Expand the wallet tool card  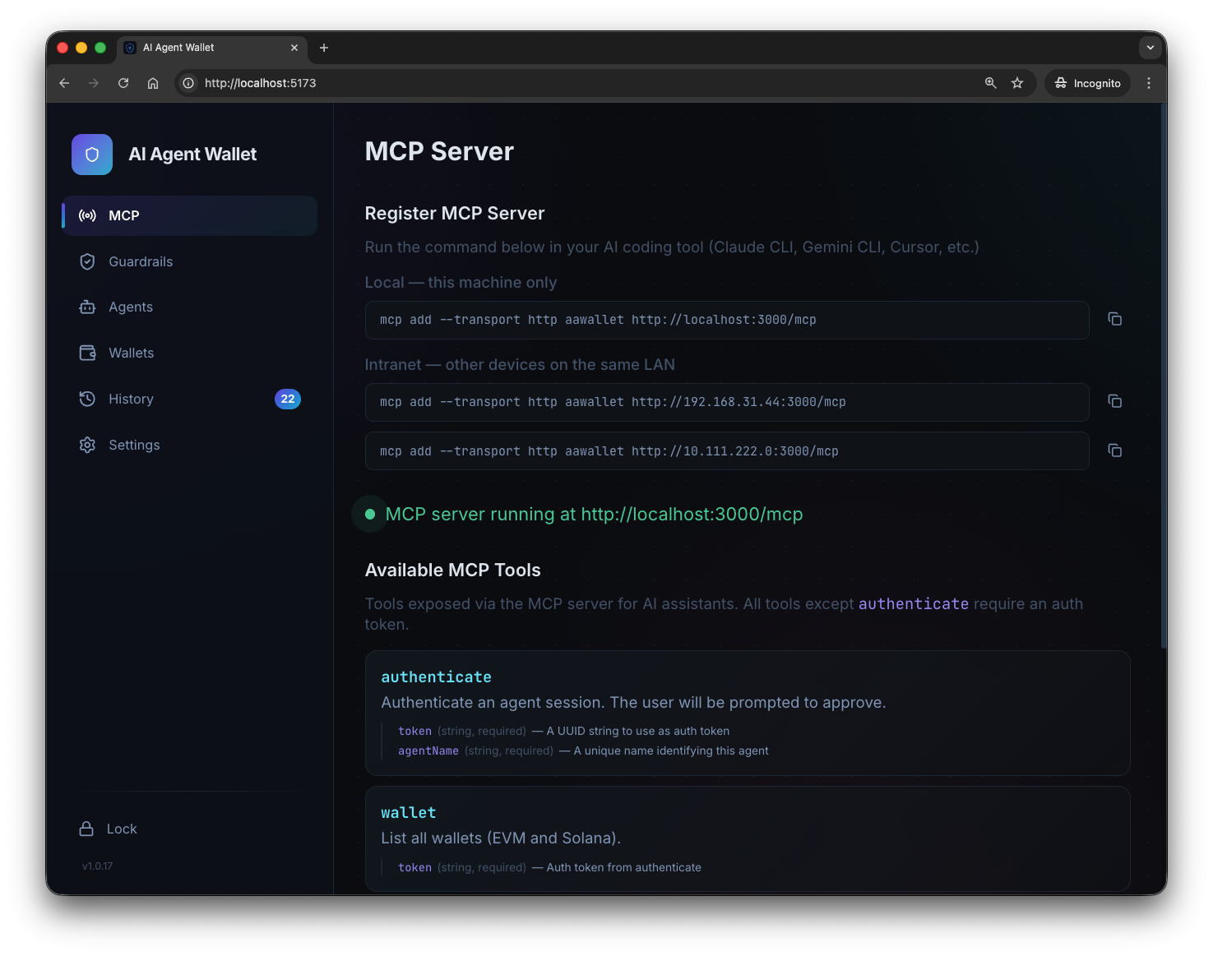tap(748, 838)
